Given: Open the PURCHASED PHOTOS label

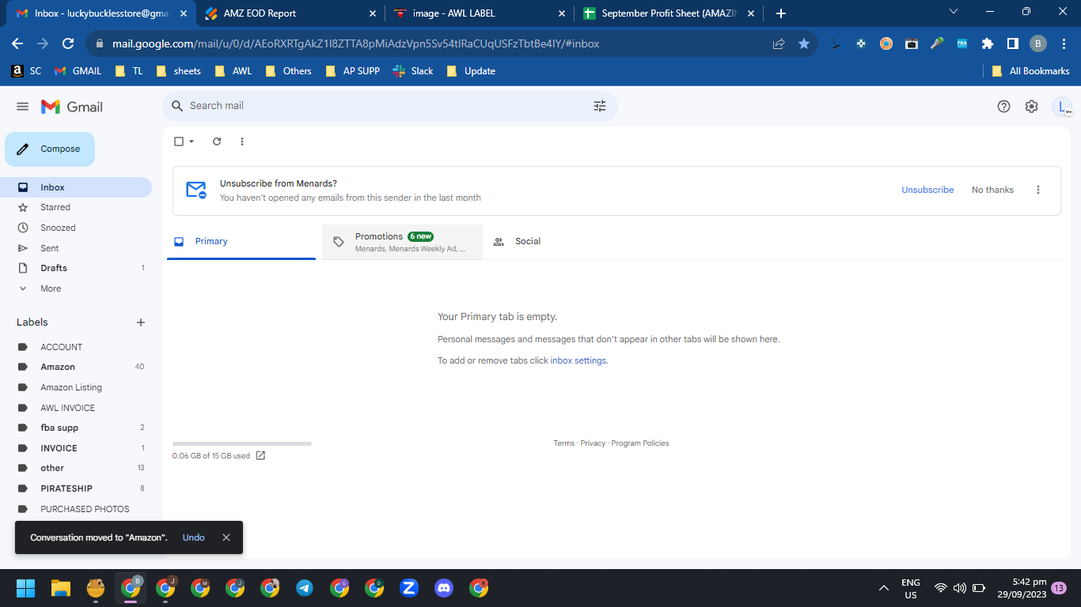Looking at the screenshot, I should [x=76, y=509].
